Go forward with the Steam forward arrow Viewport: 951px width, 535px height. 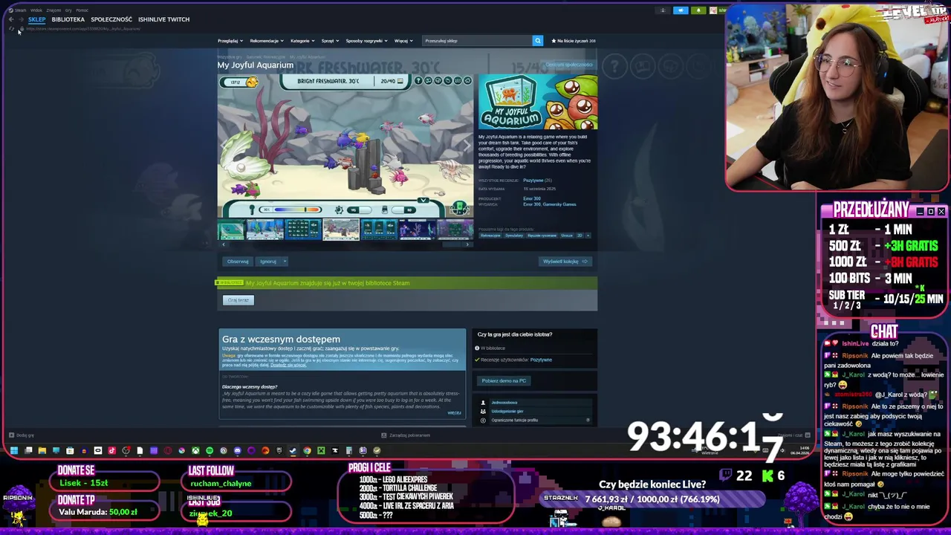coord(21,19)
